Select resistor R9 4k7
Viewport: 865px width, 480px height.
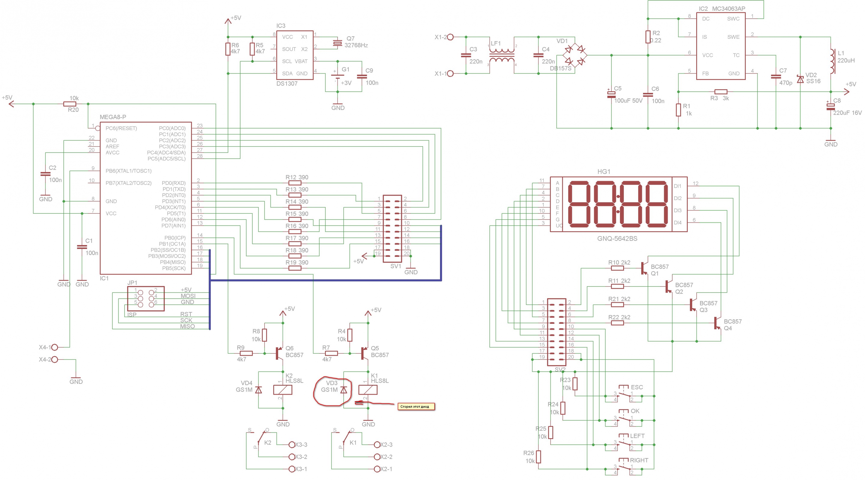tap(246, 353)
